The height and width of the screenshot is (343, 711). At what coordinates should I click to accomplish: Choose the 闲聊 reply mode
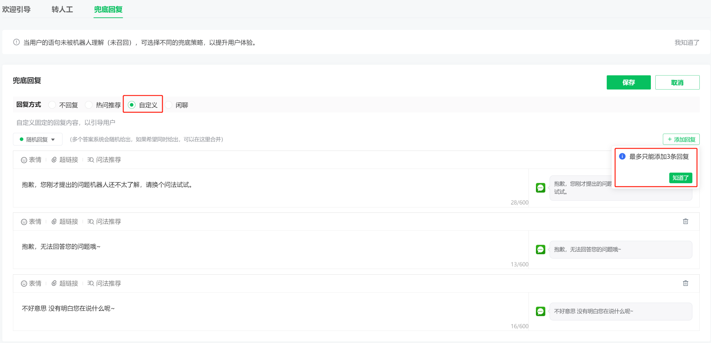tap(169, 105)
